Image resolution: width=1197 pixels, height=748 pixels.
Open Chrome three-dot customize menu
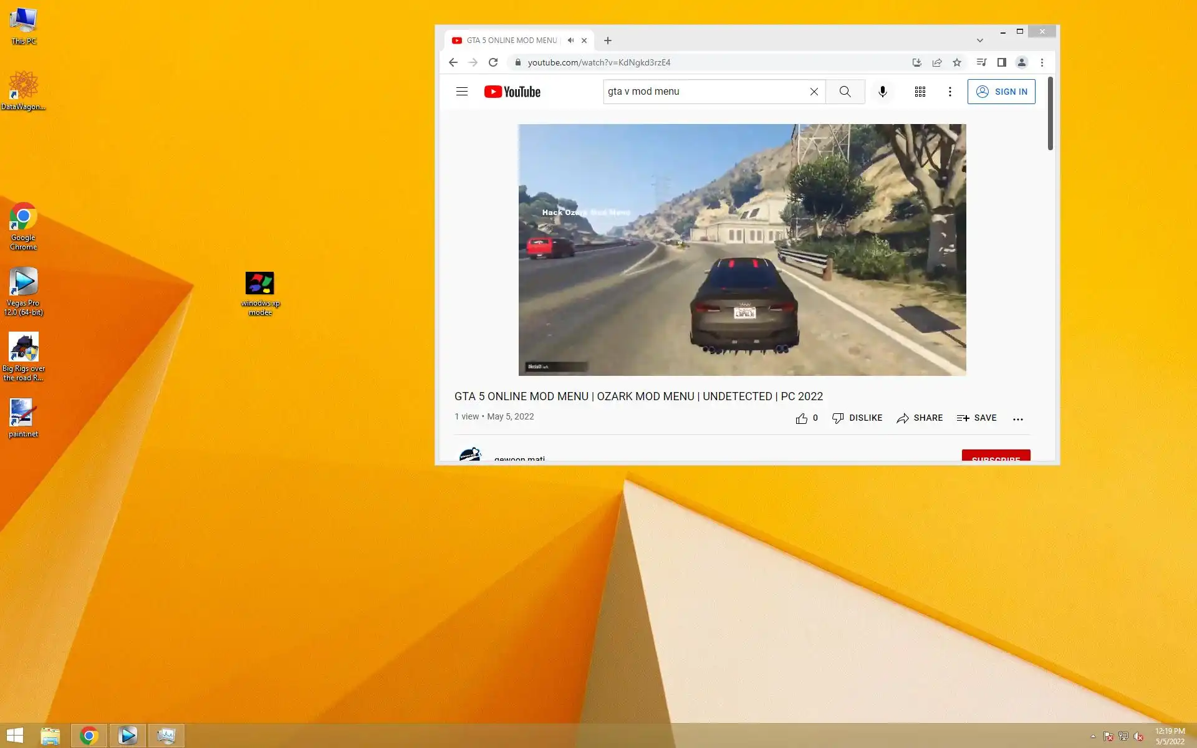1042,62
